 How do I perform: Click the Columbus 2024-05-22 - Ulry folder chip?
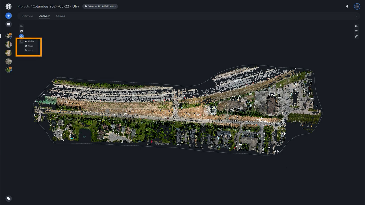click(100, 6)
